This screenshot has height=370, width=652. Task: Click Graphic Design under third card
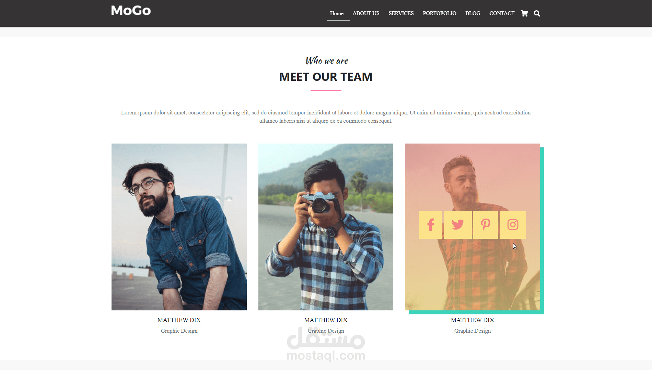point(473,331)
